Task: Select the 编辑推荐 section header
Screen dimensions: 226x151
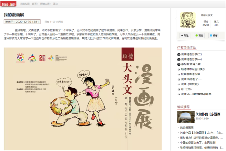Action: [183, 107]
